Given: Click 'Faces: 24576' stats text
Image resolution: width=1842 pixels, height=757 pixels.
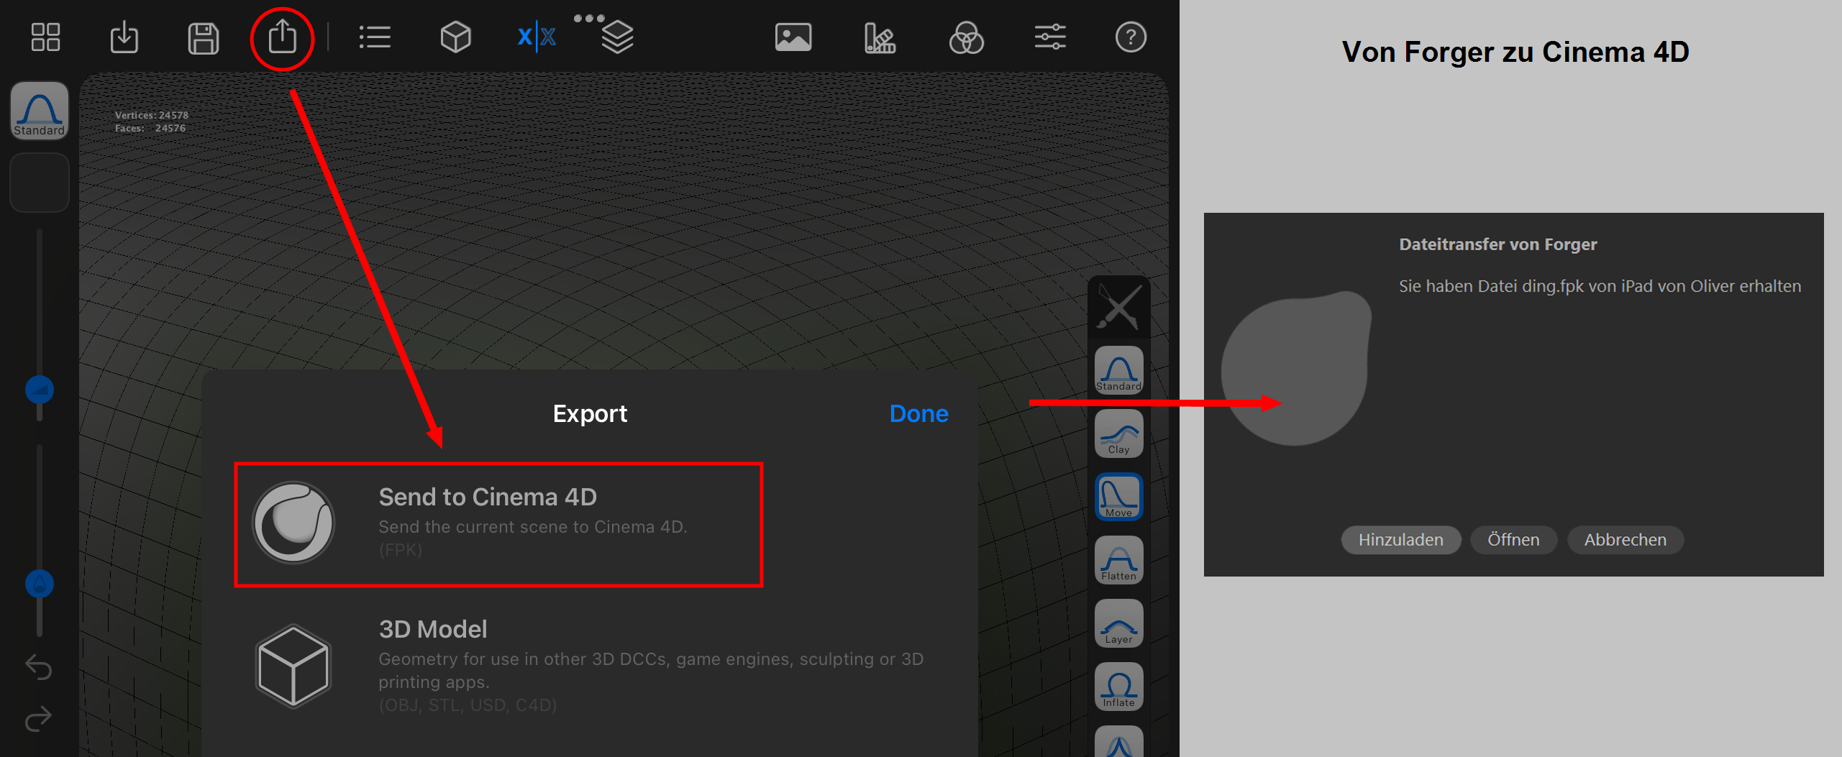Looking at the screenshot, I should [150, 128].
